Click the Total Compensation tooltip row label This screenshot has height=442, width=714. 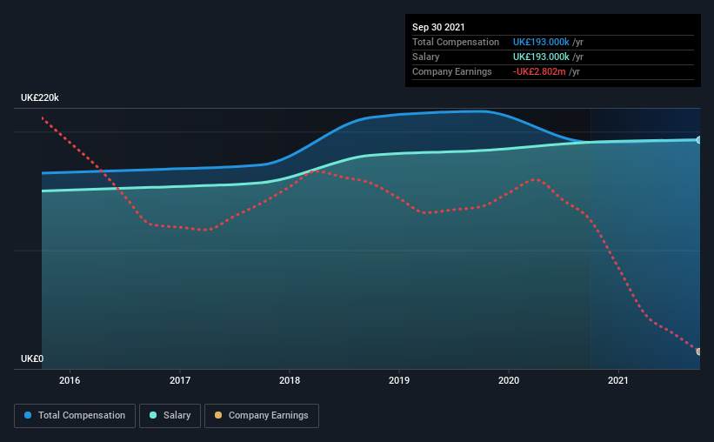click(456, 42)
